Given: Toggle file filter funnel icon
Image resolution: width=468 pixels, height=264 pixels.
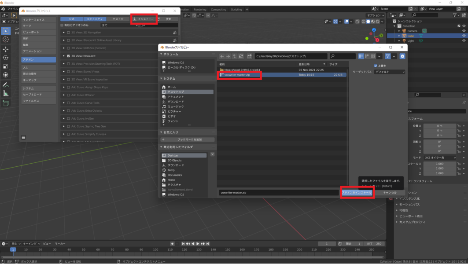Looking at the screenshot, I should (388, 56).
